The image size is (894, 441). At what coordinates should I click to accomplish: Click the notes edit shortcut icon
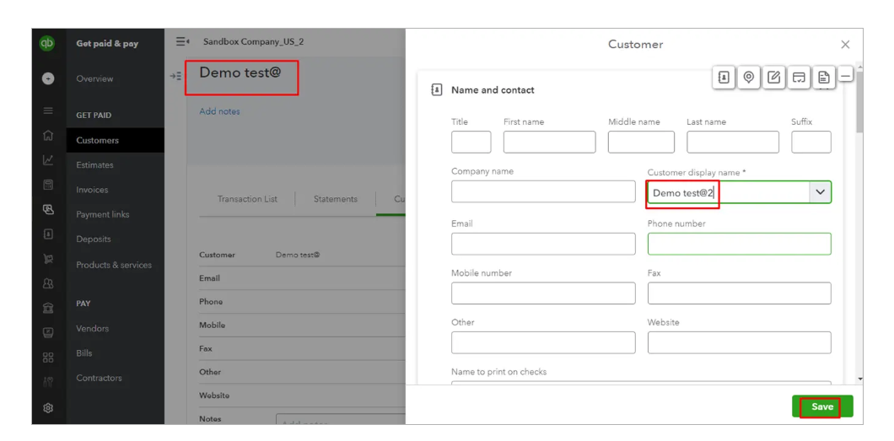(x=774, y=78)
